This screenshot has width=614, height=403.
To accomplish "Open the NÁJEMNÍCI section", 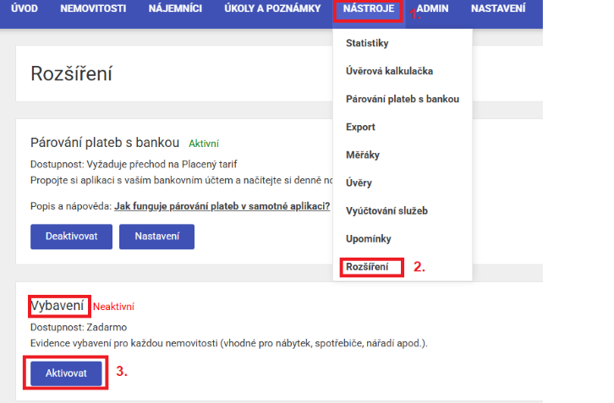I will (175, 9).
